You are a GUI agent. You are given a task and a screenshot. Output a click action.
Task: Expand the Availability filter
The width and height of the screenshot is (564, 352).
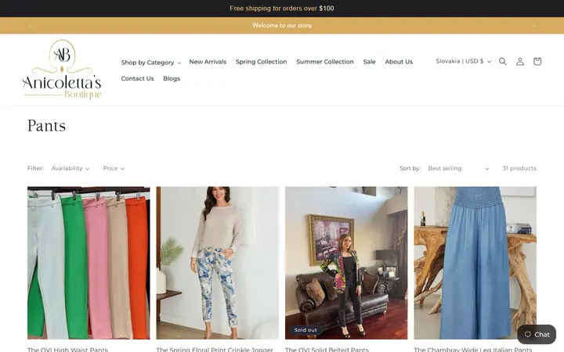tap(70, 168)
